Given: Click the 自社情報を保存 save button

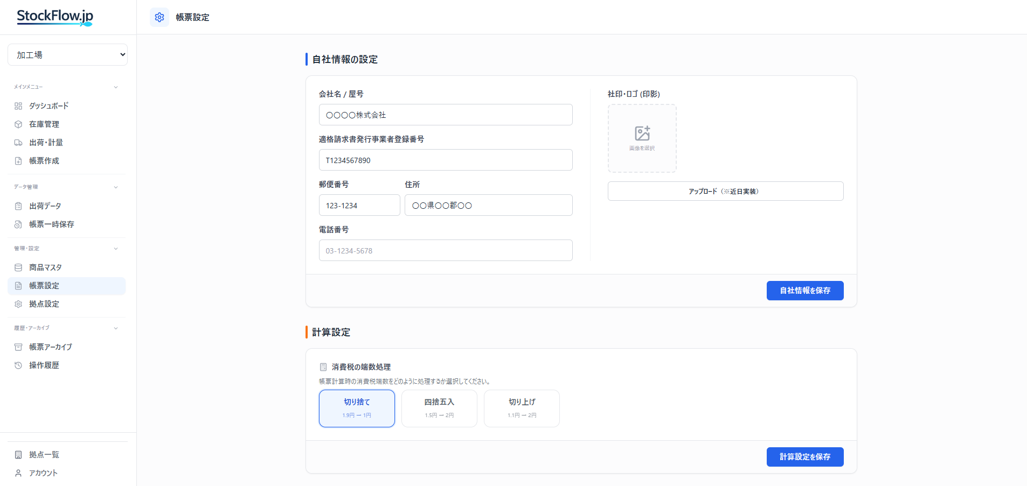Looking at the screenshot, I should [x=805, y=291].
